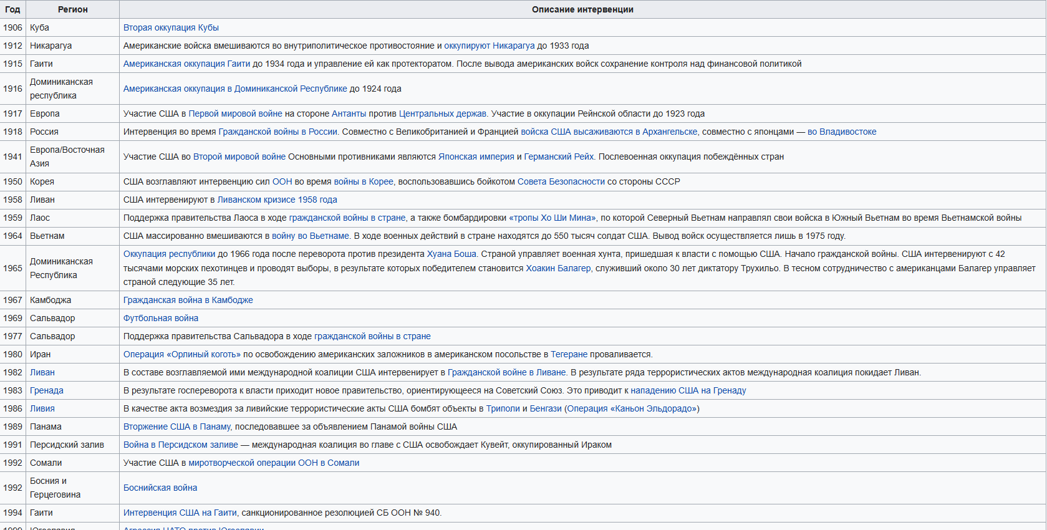Click the region cell 'Босния и Герцеговина'
Viewport: 1047px width, 530px height.
(72, 488)
